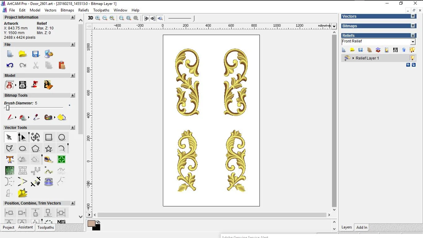This screenshot has width=423, height=238.
Task: Click the undo arrow in File panel
Action: (x=10, y=65)
